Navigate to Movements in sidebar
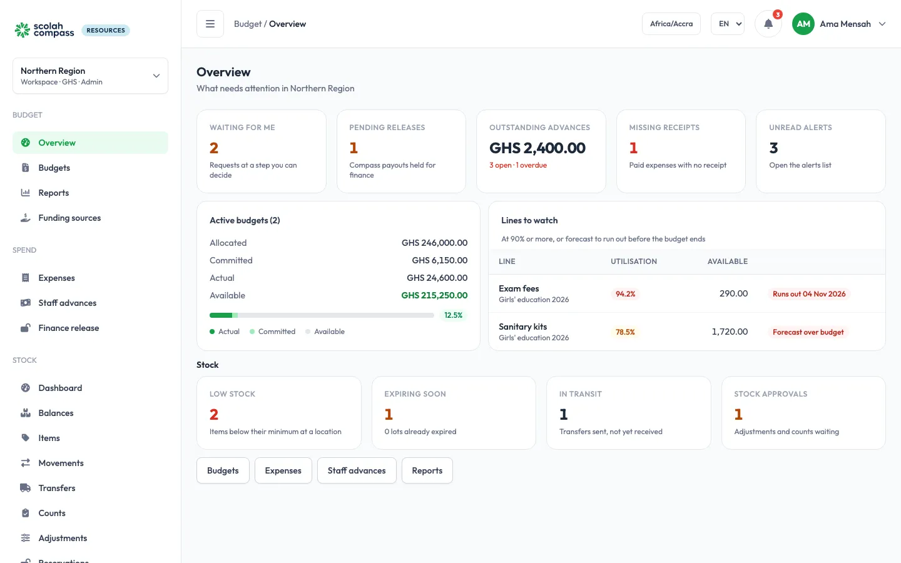 point(90,463)
